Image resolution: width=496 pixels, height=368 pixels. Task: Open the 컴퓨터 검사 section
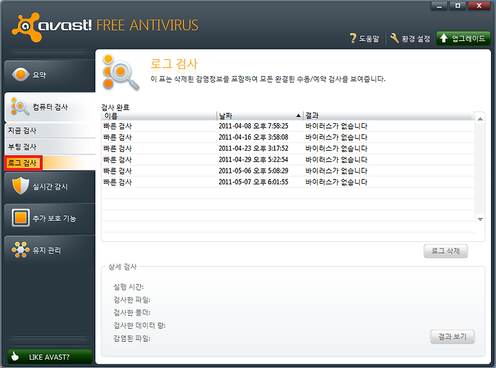[x=50, y=107]
